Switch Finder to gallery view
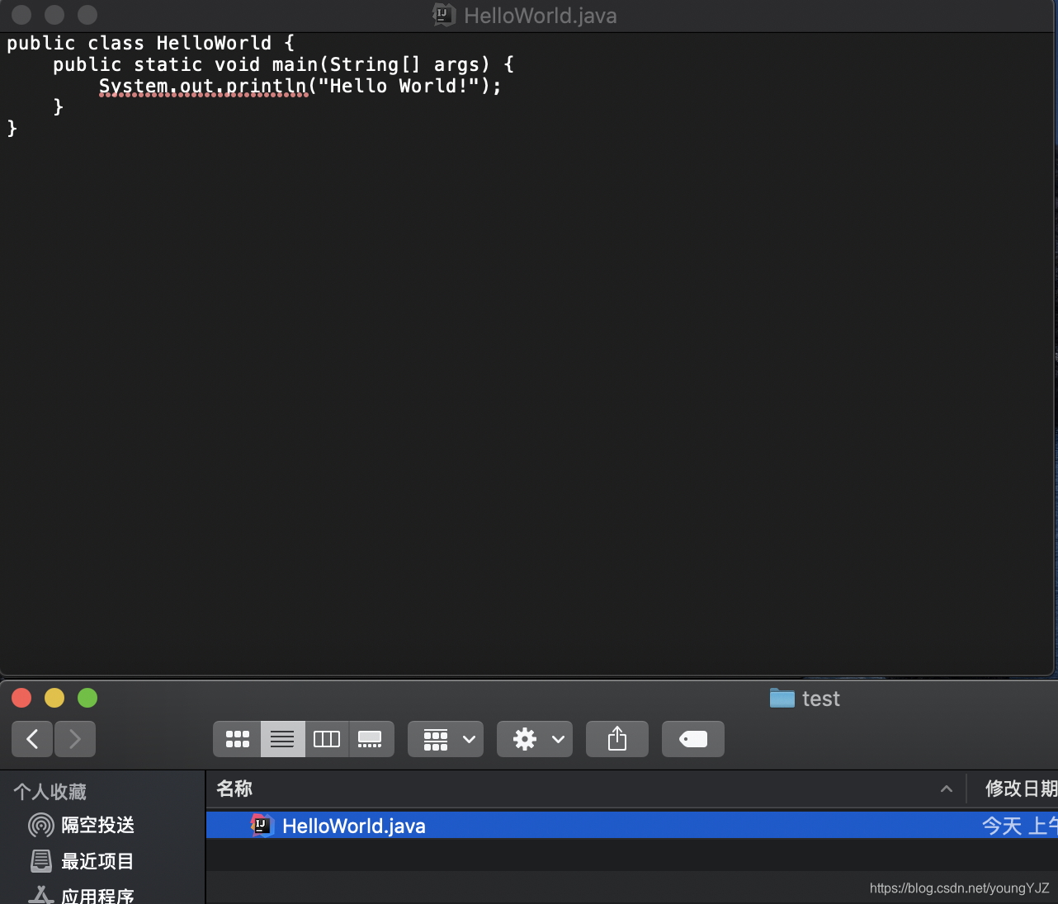 [x=371, y=739]
